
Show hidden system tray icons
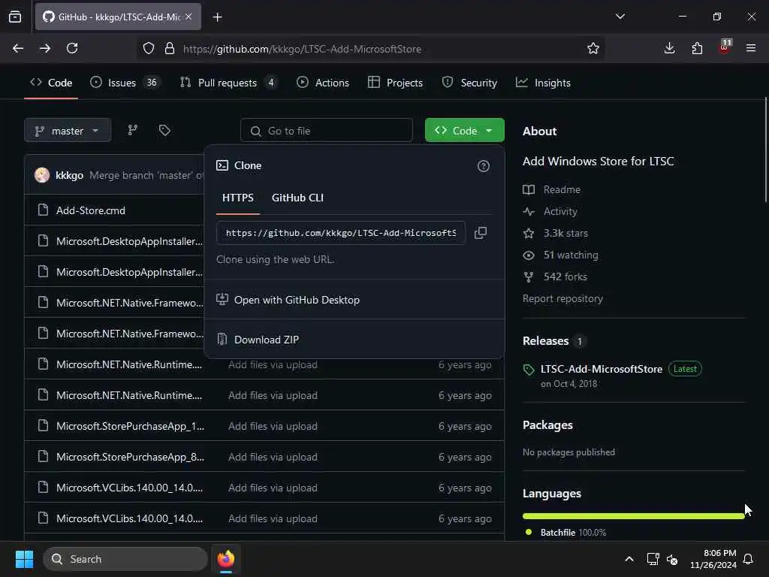pyautogui.click(x=629, y=559)
